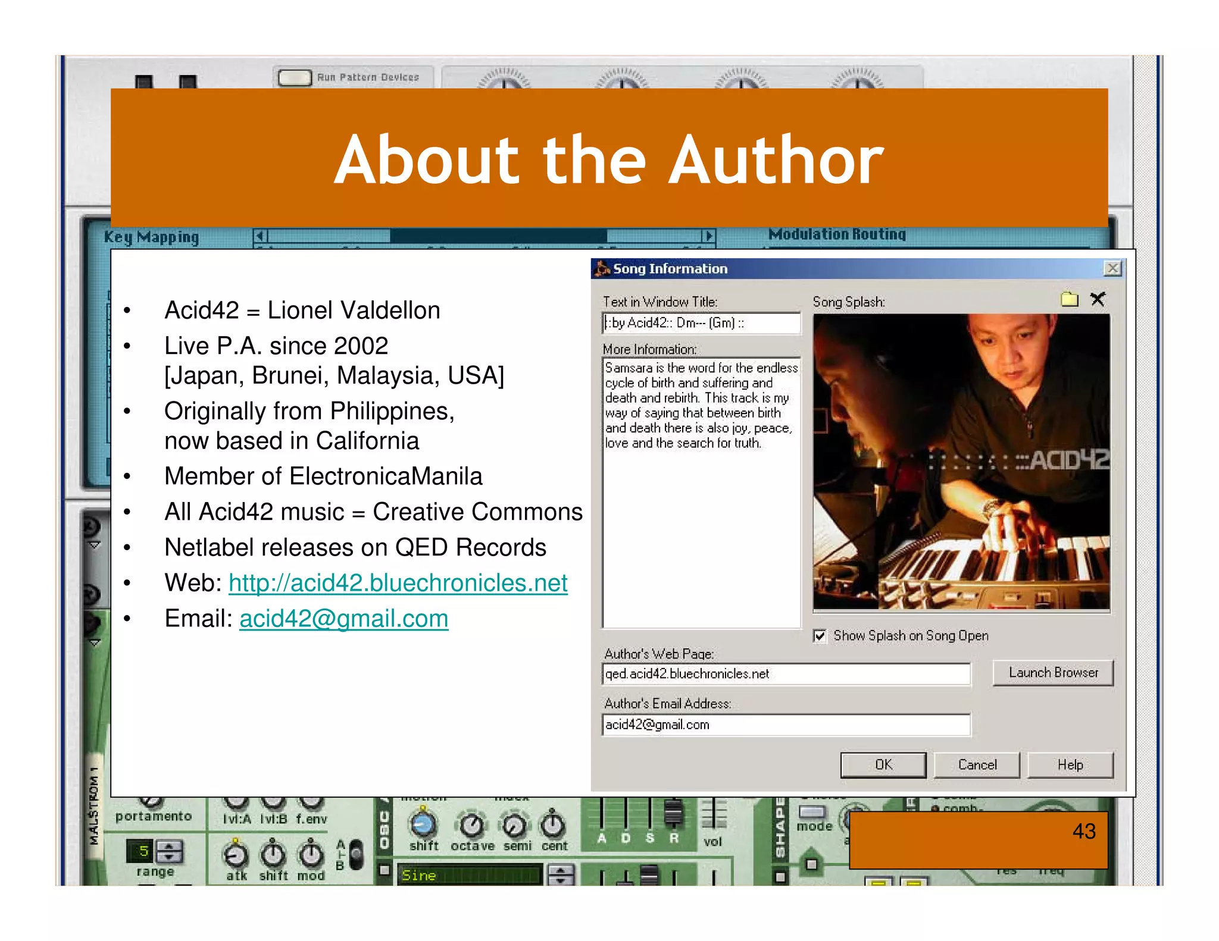Click the Sine waveform display
1219x941 pixels.
(x=470, y=875)
